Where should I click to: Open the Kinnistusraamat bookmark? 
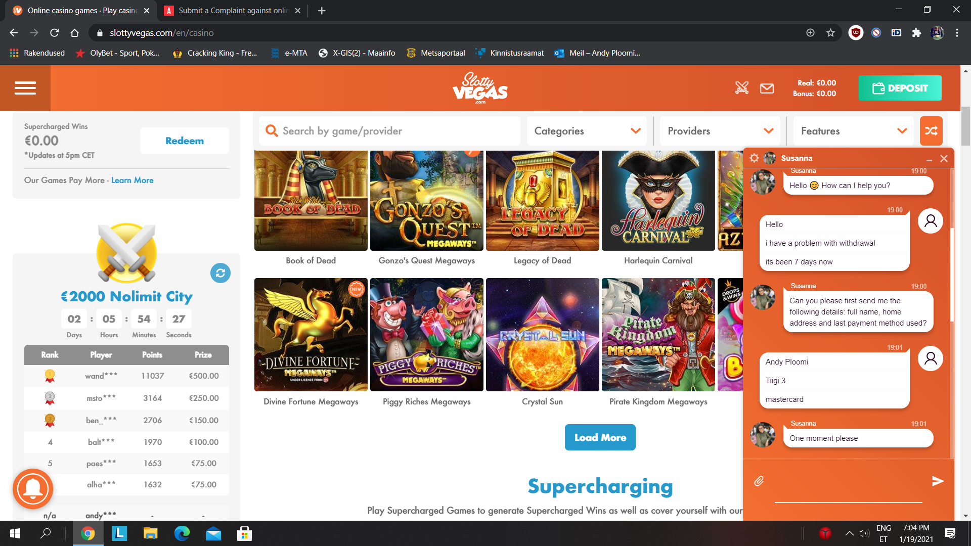click(x=510, y=53)
